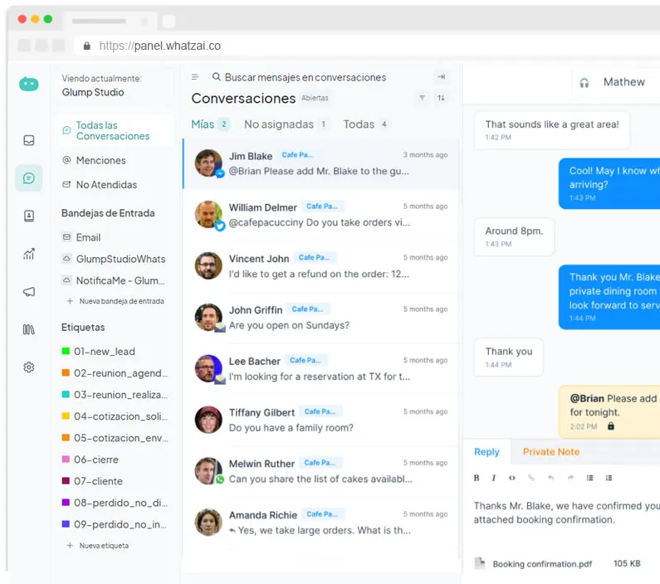Click the Whatzai robot logo icon

coord(28,84)
